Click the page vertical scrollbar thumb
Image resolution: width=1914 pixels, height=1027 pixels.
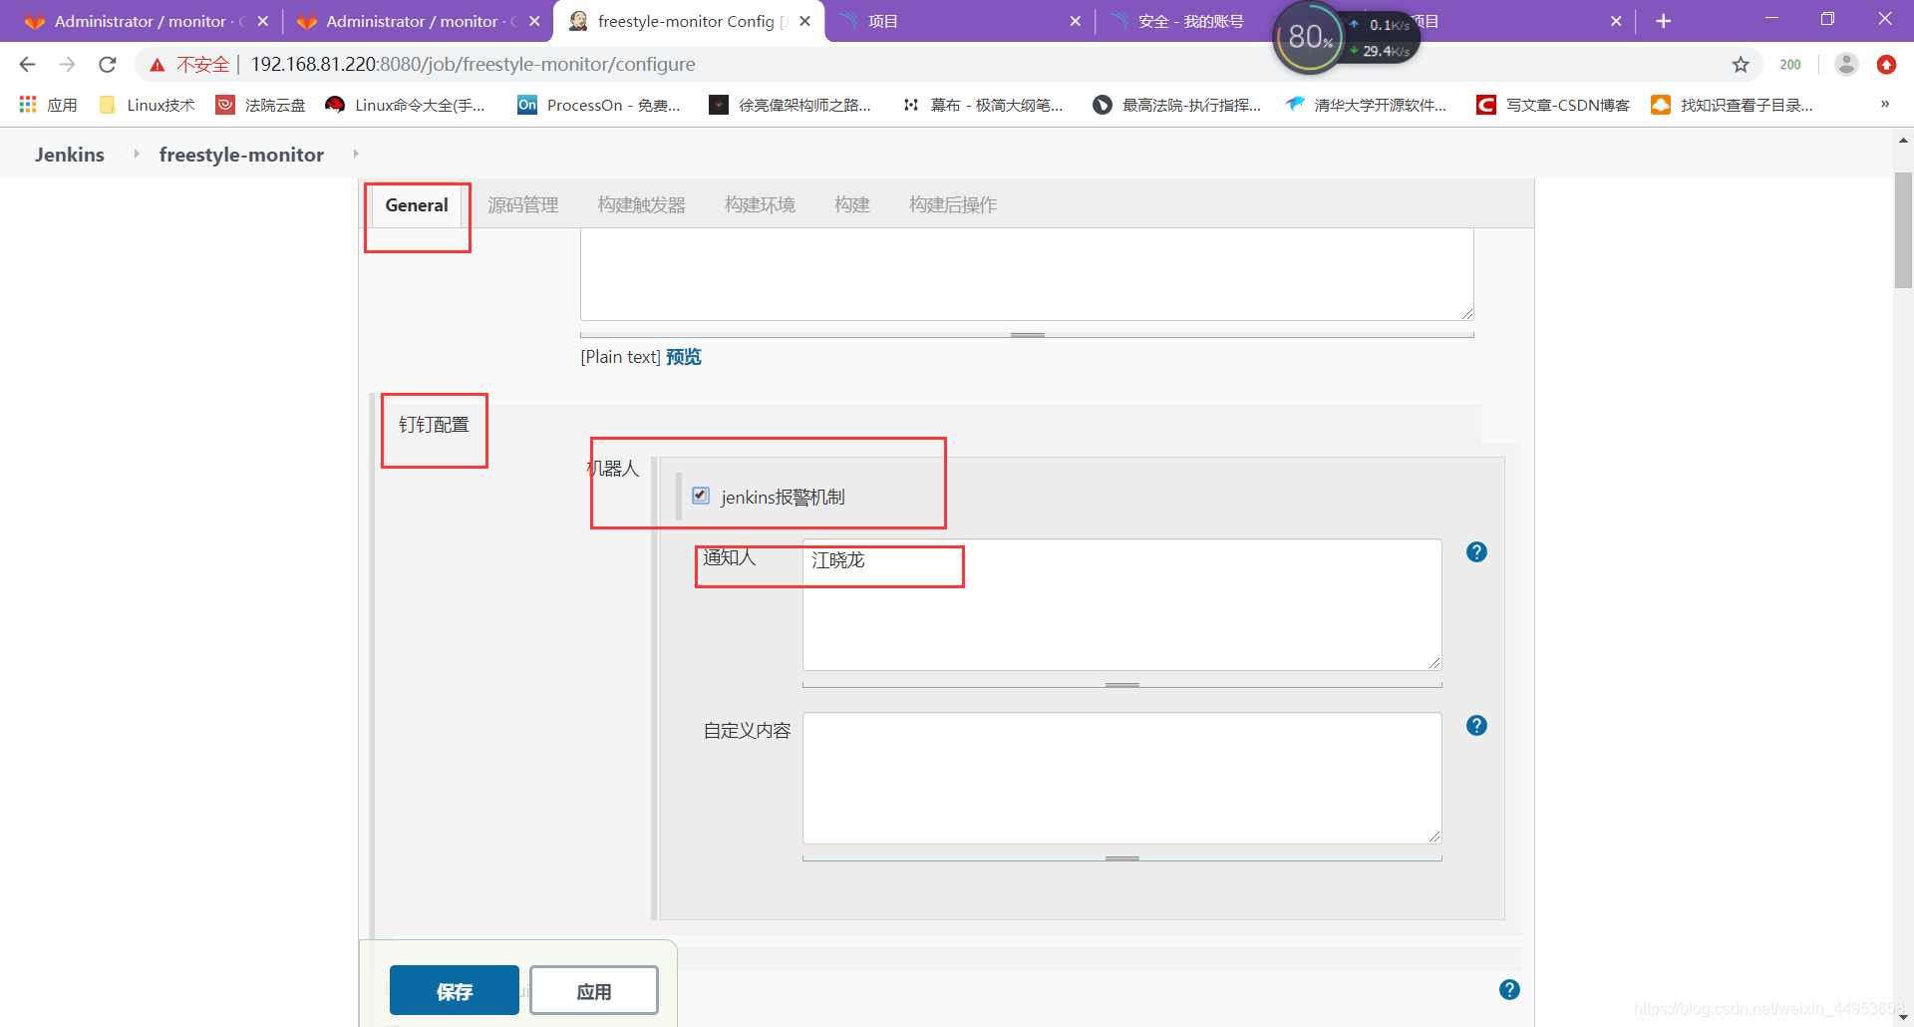pyautogui.click(x=1903, y=229)
